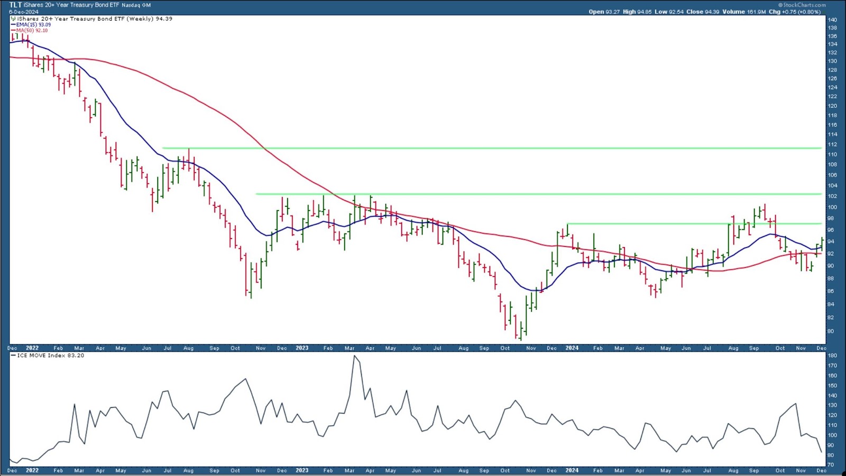846x476 pixels.
Task: Click the 'Chg +0.75 (+0.80%)' value
Action: tap(795, 12)
